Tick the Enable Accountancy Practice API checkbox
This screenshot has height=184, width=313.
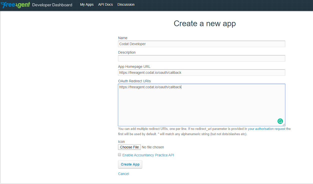pyautogui.click(x=119, y=155)
